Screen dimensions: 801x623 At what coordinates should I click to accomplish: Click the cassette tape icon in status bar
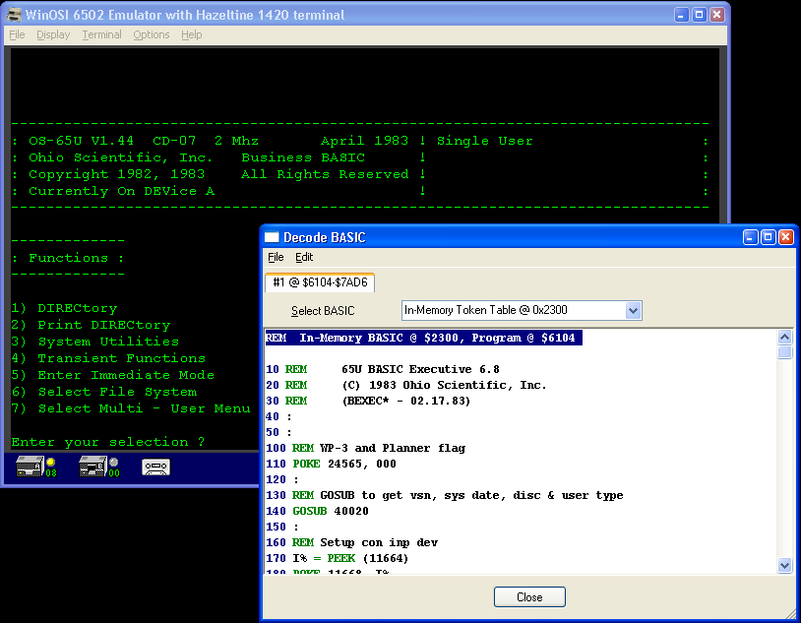point(155,467)
